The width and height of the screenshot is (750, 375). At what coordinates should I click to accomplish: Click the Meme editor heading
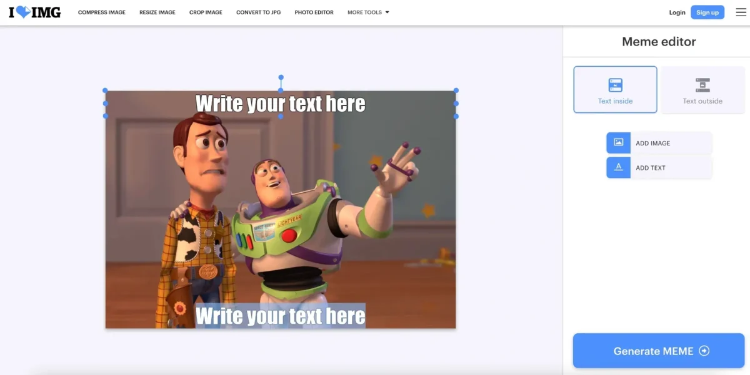click(659, 42)
